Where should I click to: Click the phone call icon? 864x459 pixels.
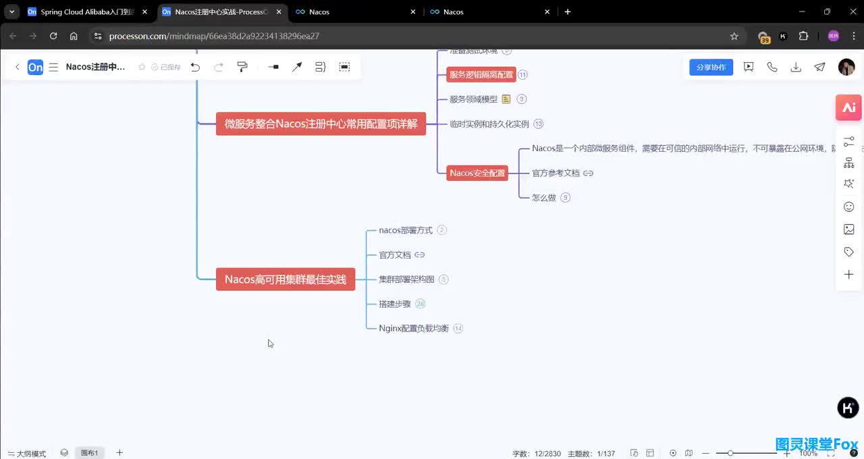[772, 67]
